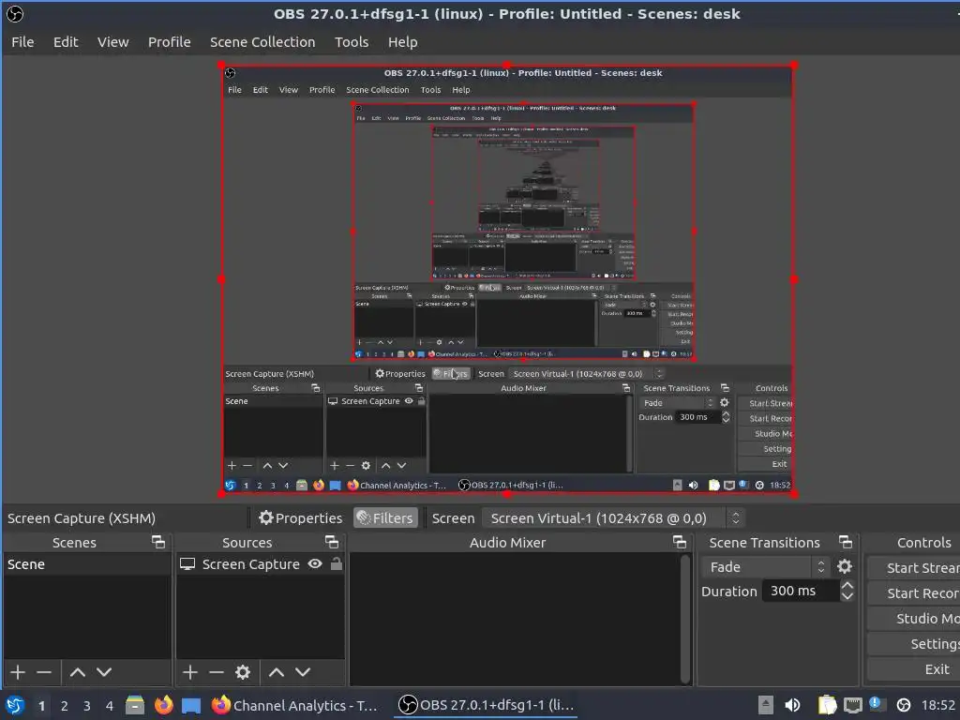
Task: Click Start Streaming button
Action: click(913, 568)
